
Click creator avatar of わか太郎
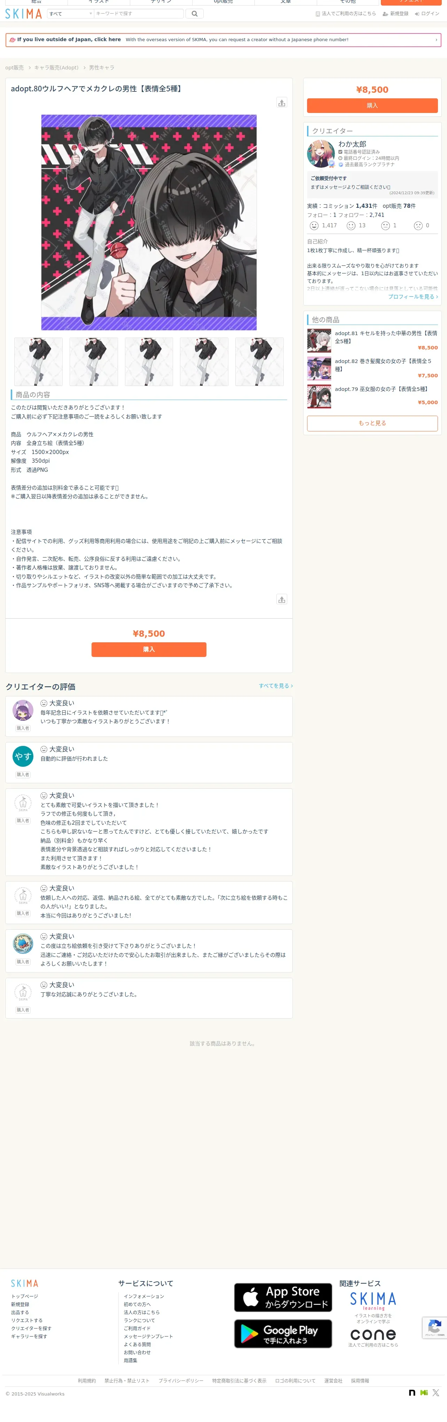pyautogui.click(x=321, y=153)
